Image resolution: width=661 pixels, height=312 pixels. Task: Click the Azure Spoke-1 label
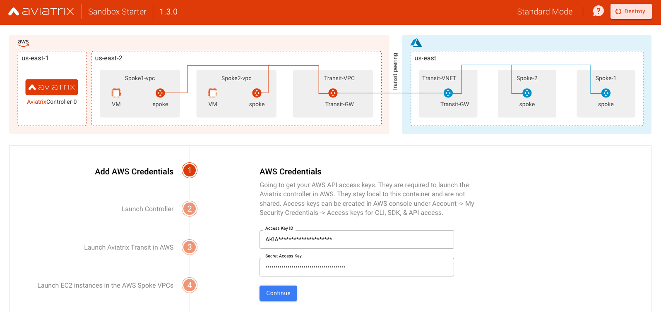tap(606, 78)
